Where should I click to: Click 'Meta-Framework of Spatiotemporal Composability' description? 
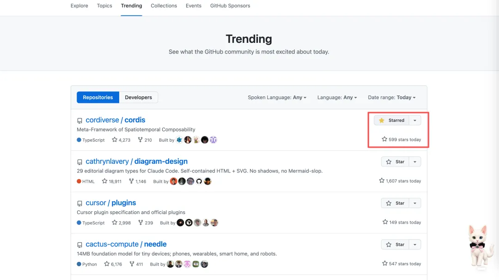pos(136,129)
